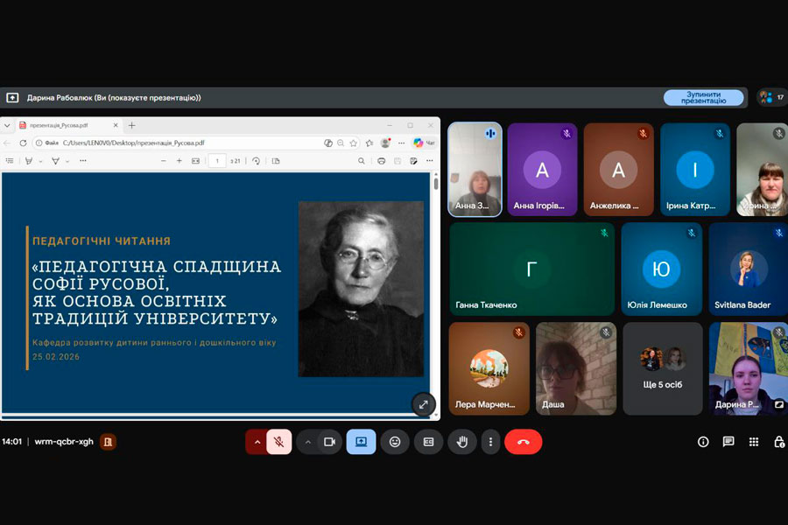788x525 pixels.
Task: Click the PDF save as icon
Action: click(x=413, y=161)
